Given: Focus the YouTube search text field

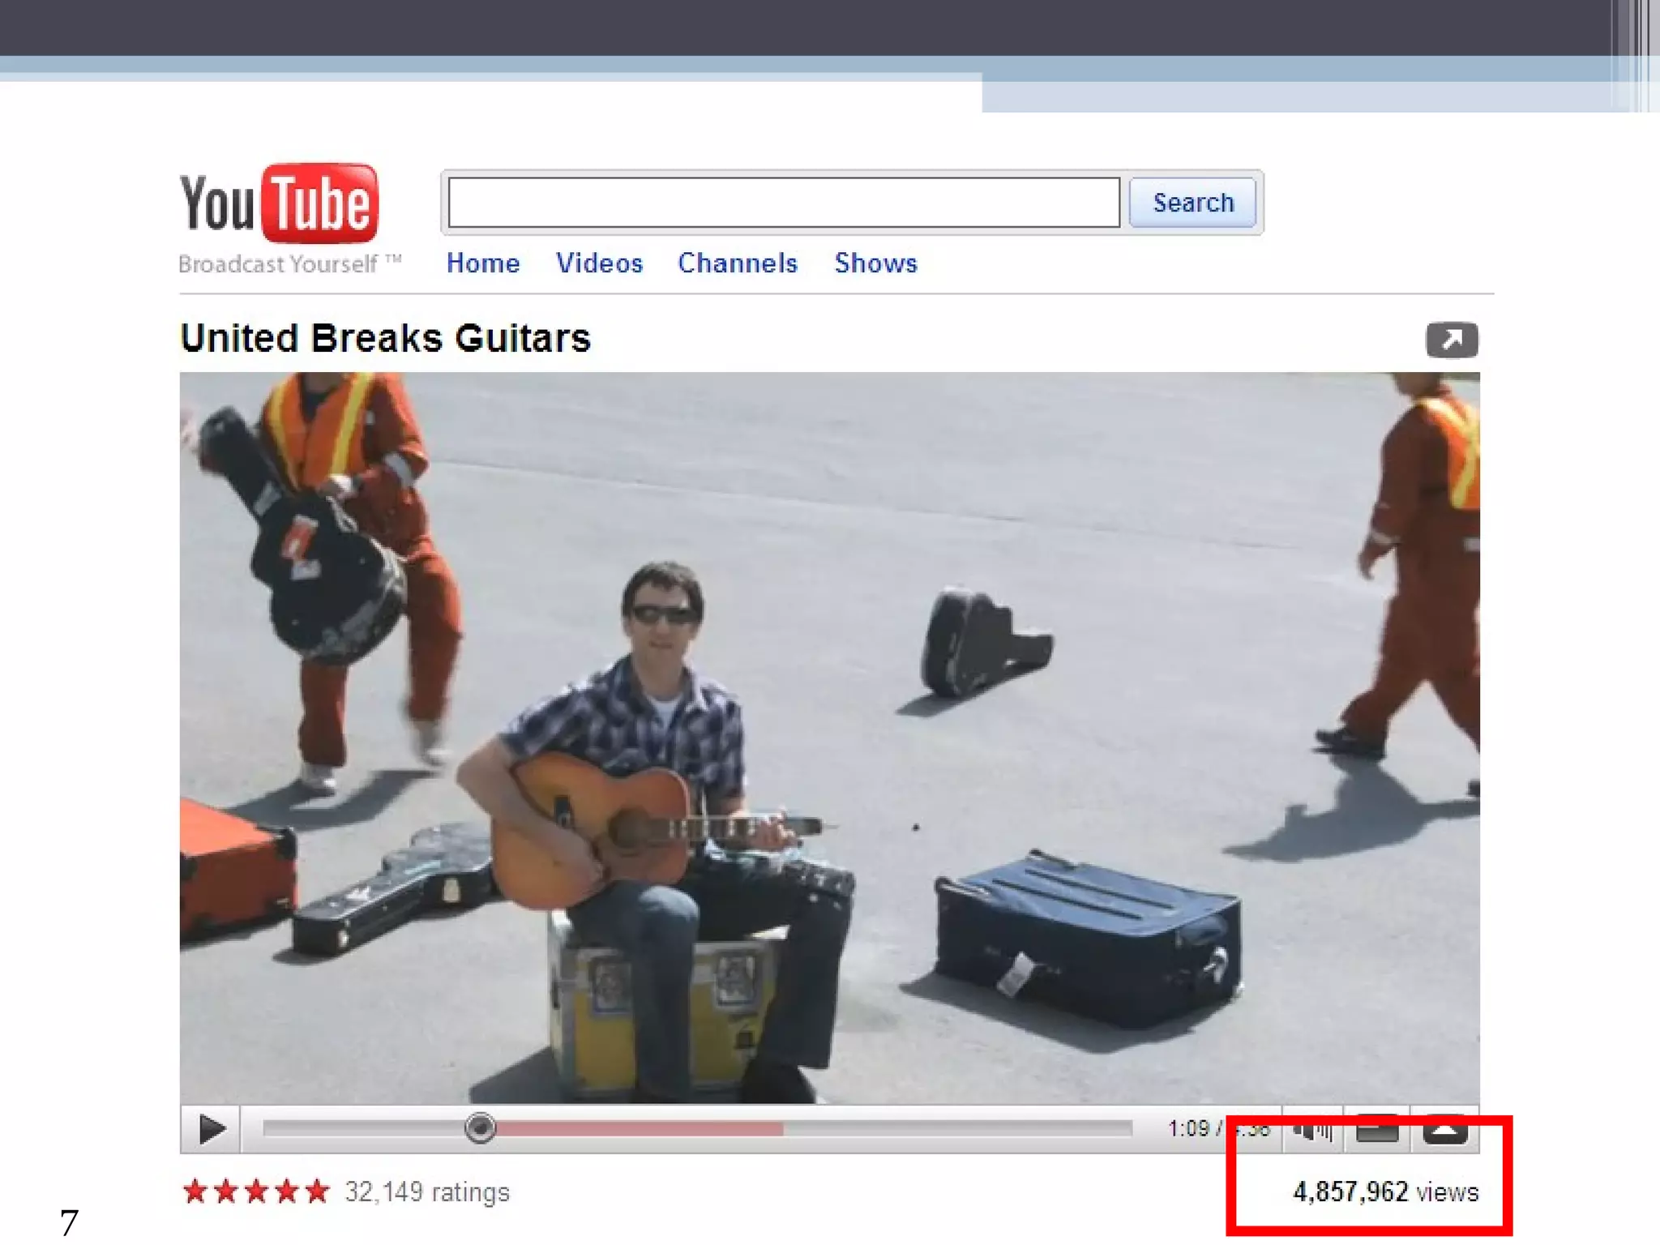Looking at the screenshot, I should click(783, 203).
